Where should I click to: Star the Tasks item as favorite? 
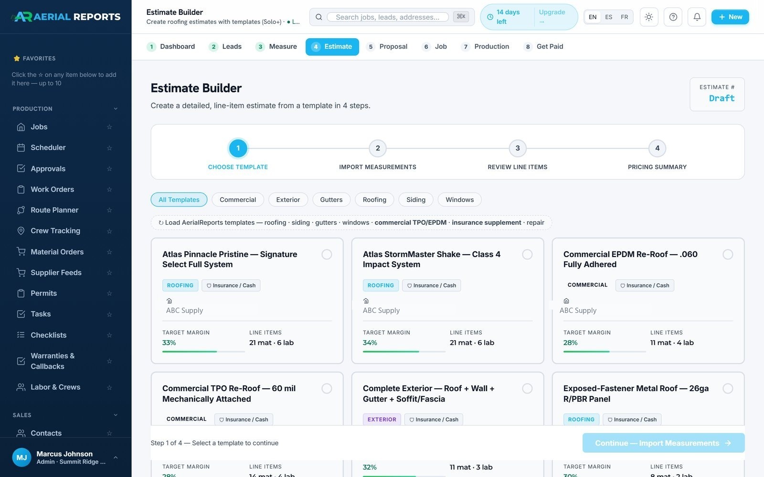click(x=109, y=314)
